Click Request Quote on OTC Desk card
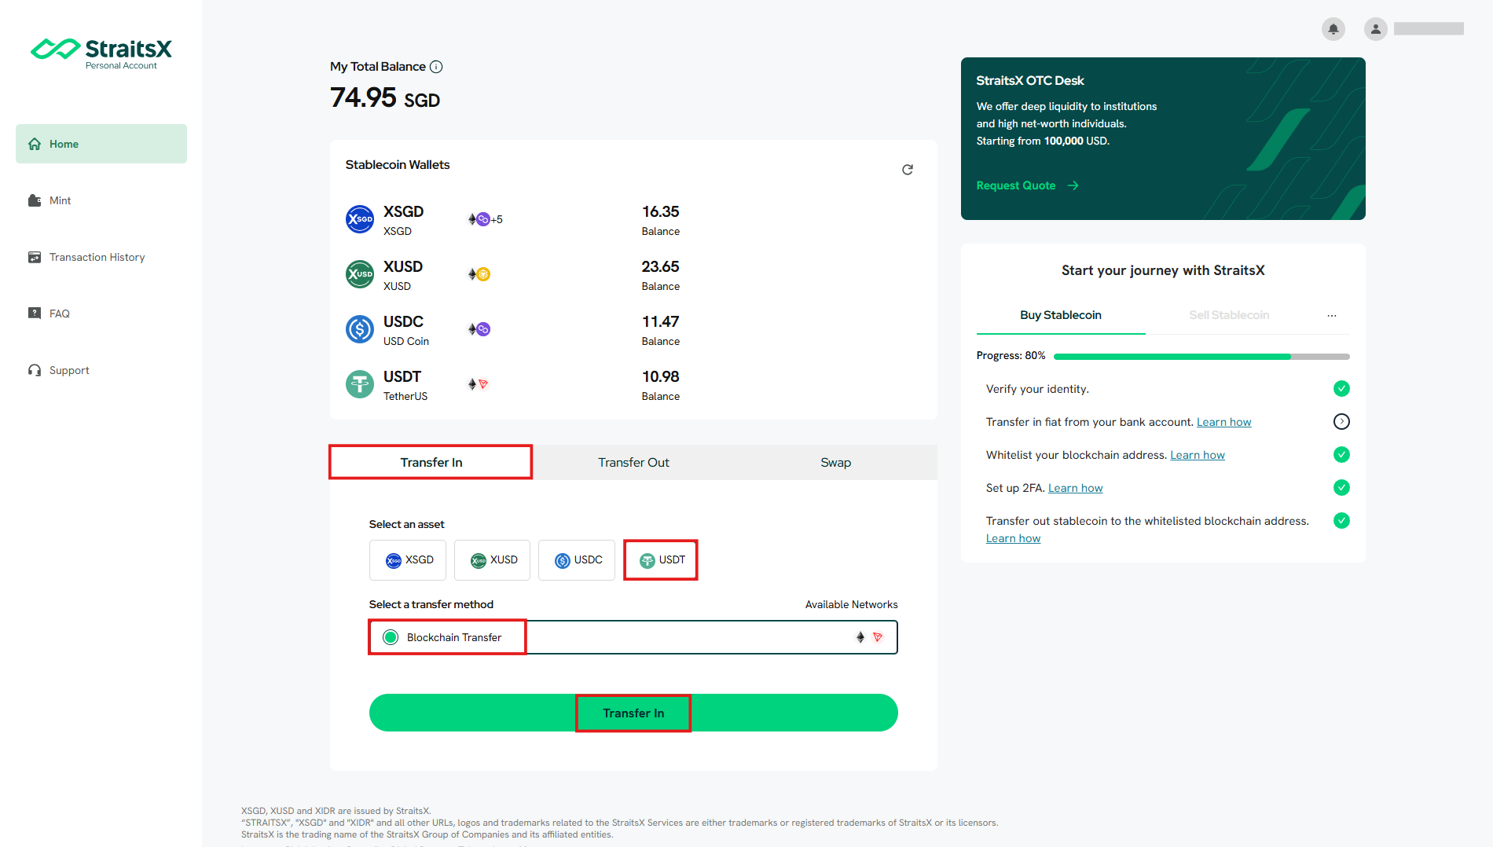The width and height of the screenshot is (1493, 847). [x=1028, y=185]
